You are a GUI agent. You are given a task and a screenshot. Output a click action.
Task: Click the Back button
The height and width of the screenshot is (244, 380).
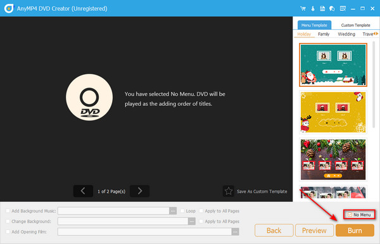[274, 230]
